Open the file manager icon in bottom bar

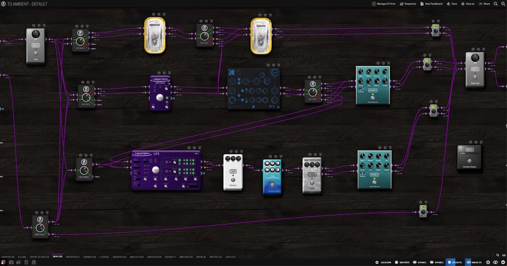[x=26, y=262]
